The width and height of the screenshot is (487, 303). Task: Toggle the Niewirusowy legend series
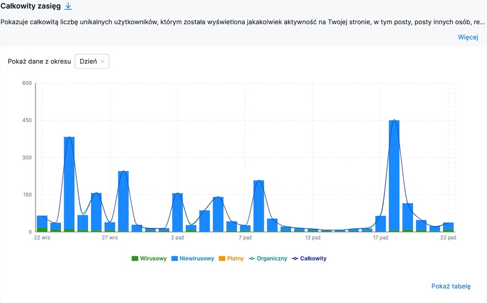point(192,258)
